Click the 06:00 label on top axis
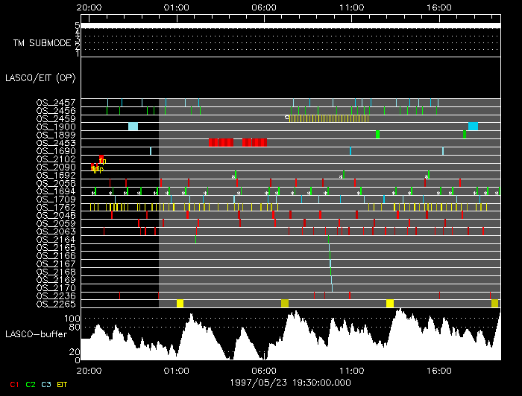The height and width of the screenshot is (396, 522). pyautogui.click(x=264, y=7)
